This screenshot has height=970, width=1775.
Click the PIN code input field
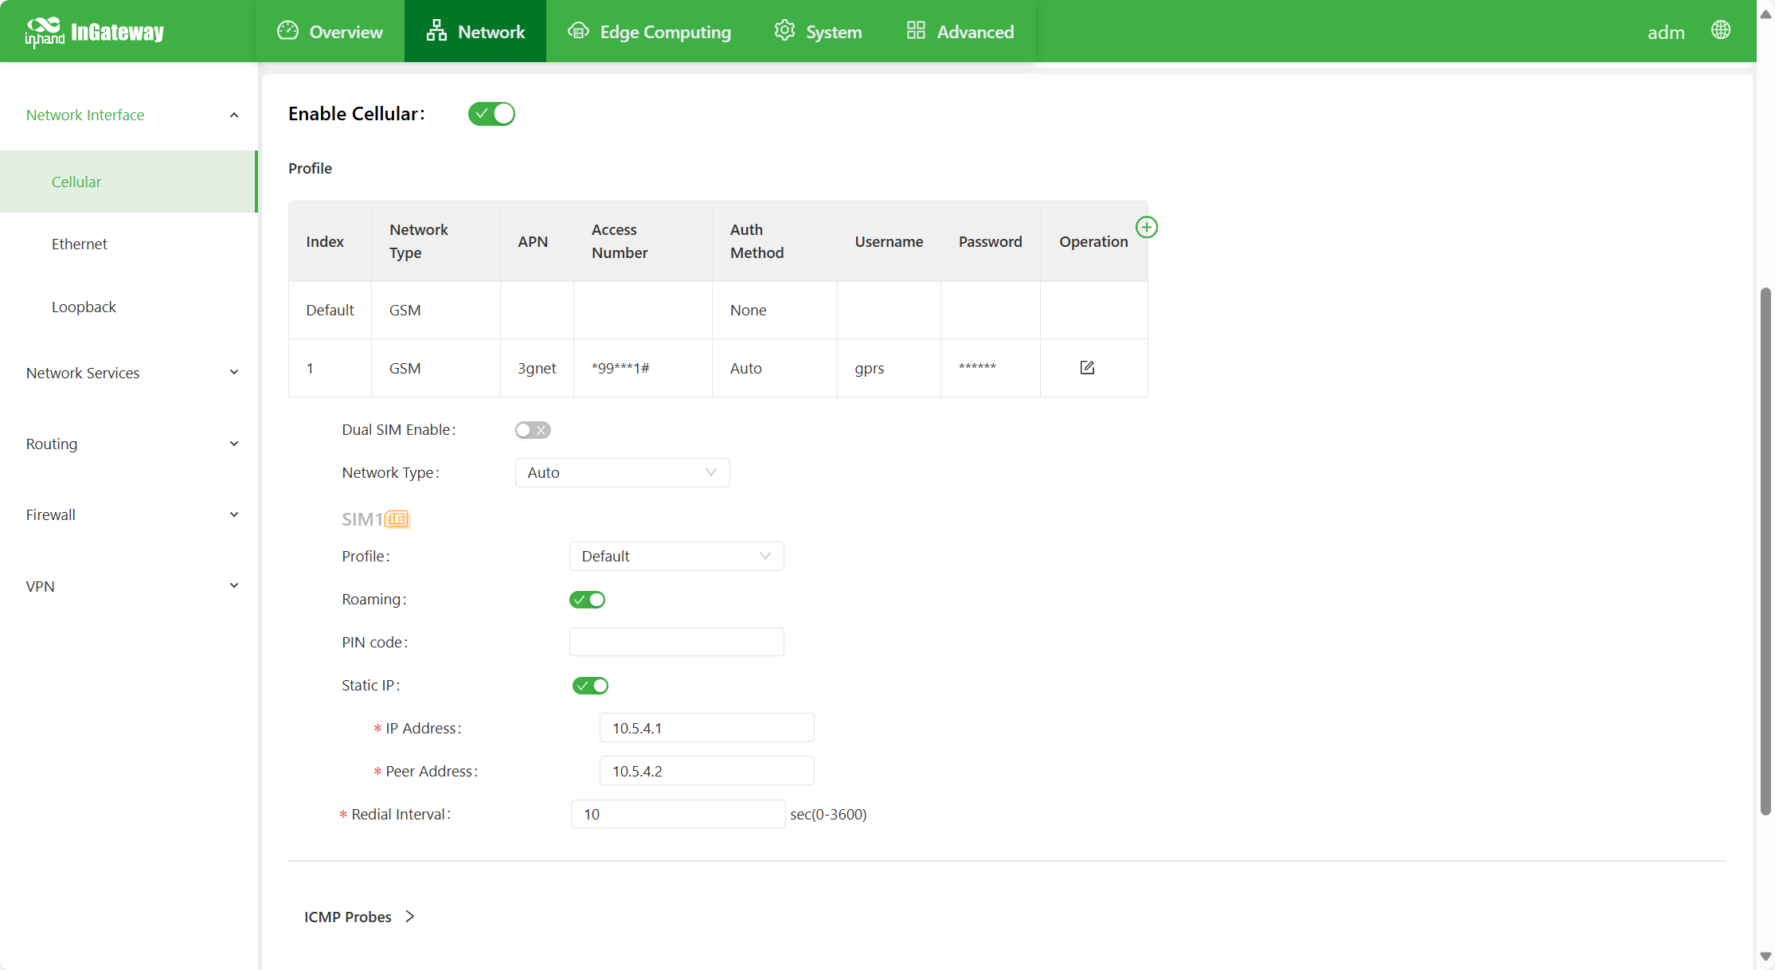676,642
